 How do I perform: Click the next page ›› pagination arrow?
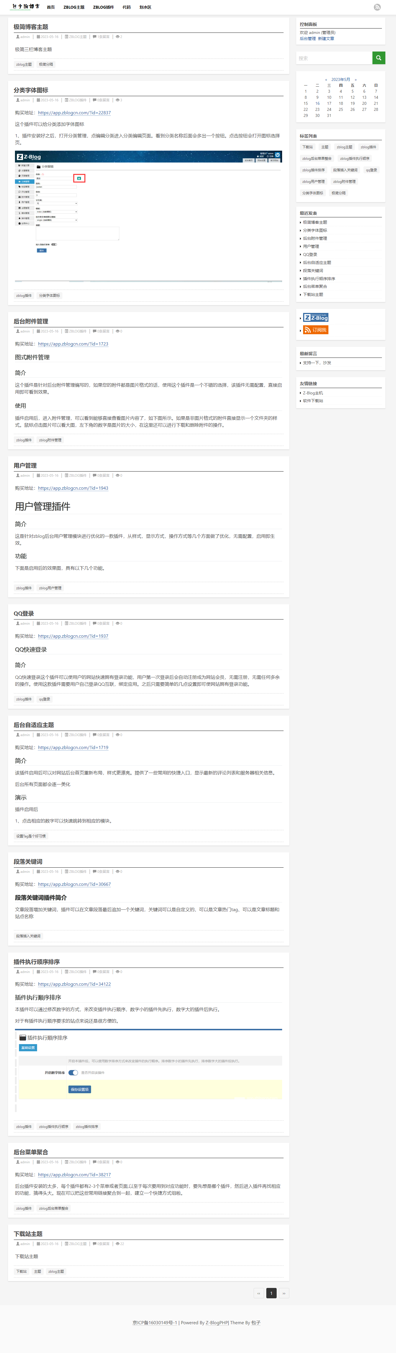284,1293
